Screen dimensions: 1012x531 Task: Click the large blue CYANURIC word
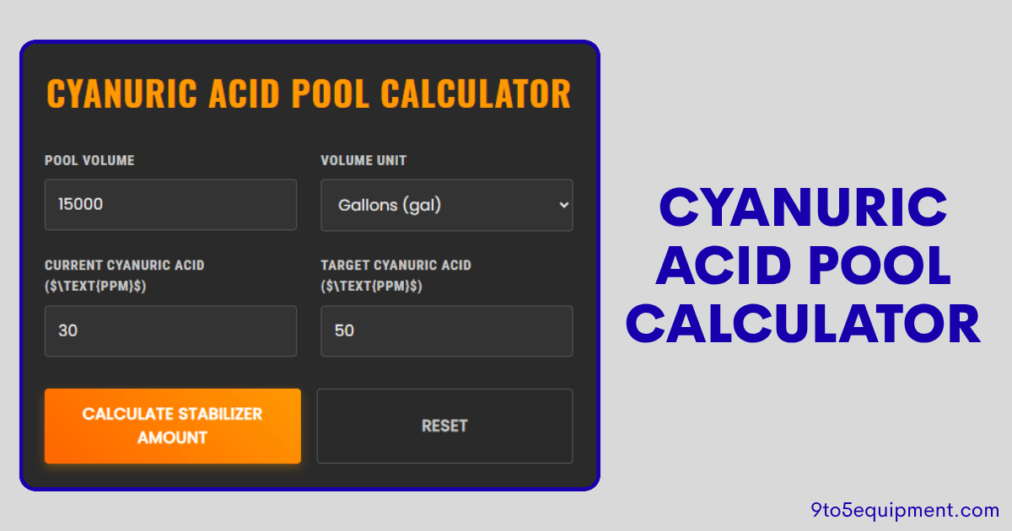point(803,208)
